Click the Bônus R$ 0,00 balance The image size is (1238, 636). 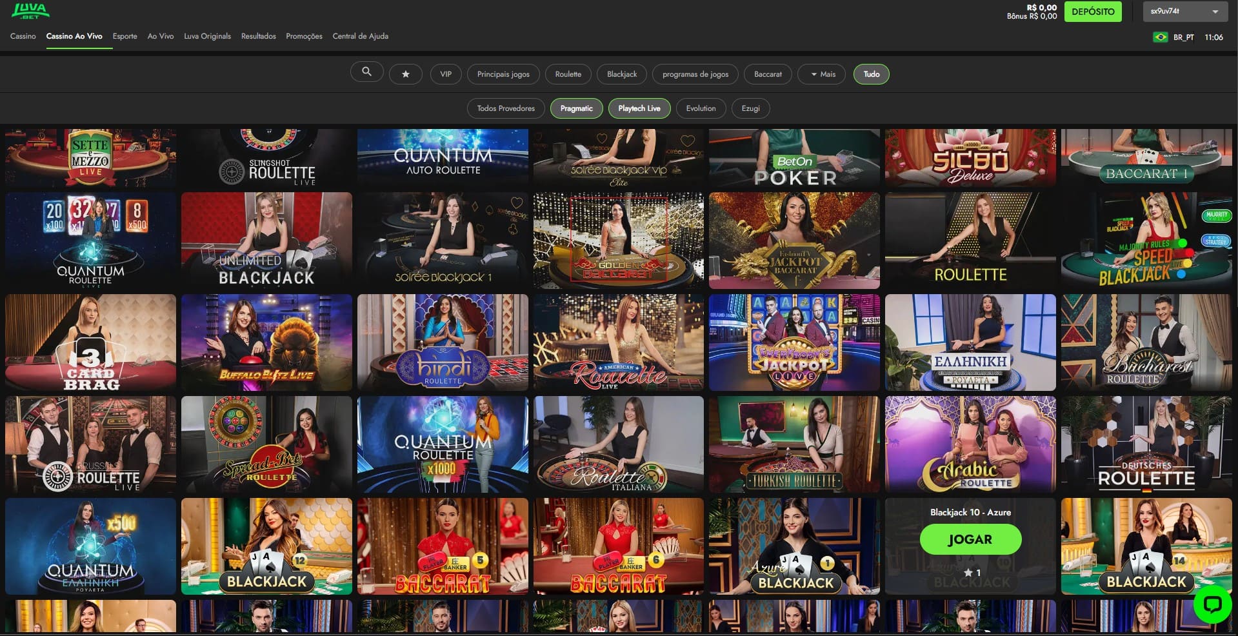click(1032, 17)
